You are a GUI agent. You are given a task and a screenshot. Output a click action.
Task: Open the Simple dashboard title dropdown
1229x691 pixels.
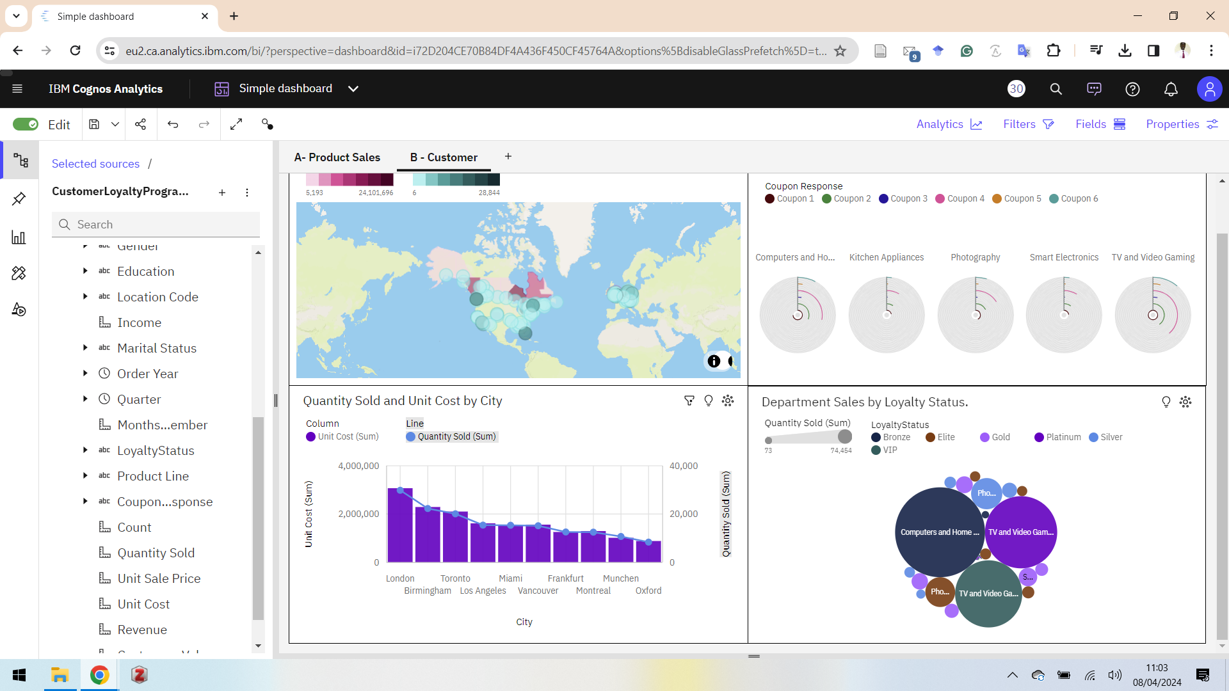click(353, 89)
